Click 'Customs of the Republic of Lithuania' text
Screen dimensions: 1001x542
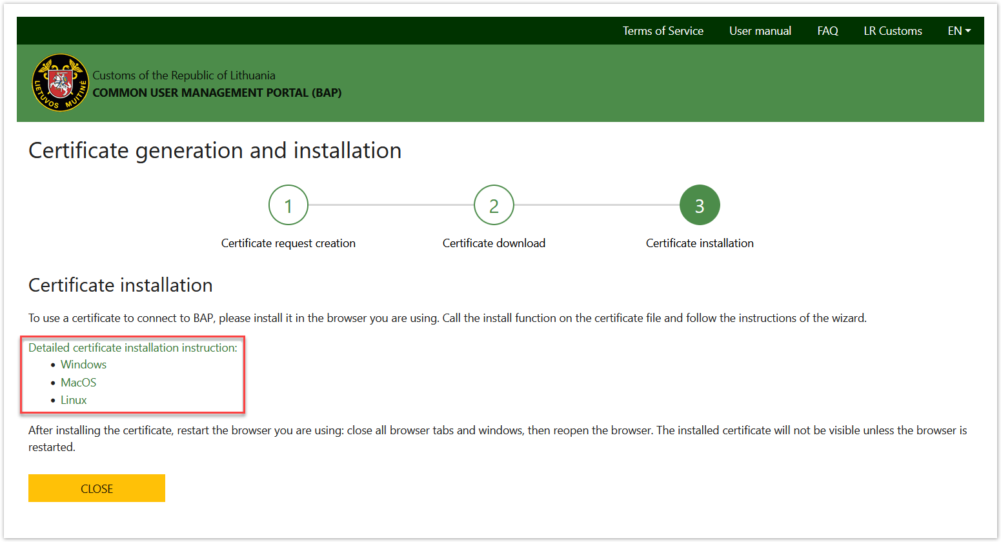[x=184, y=75]
